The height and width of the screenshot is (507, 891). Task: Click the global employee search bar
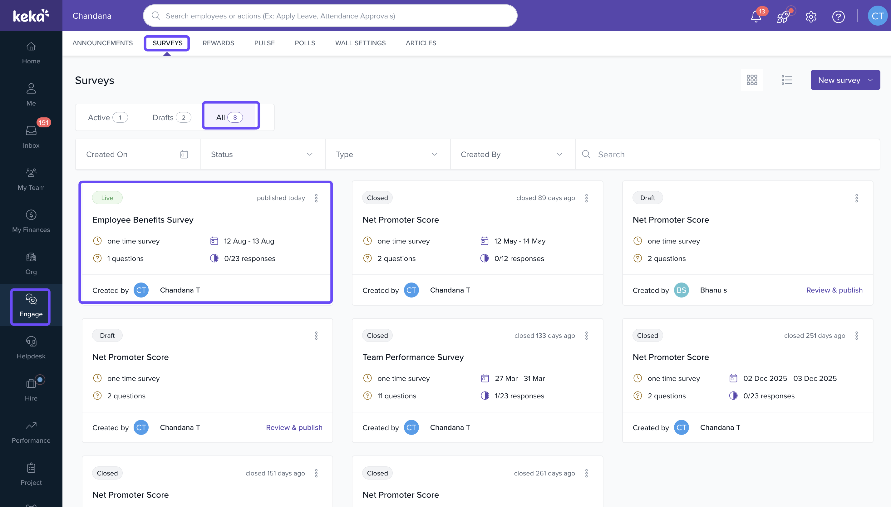coord(330,16)
